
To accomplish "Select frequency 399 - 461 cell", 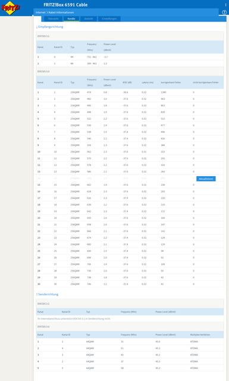I will pyautogui.click(x=92, y=64).
